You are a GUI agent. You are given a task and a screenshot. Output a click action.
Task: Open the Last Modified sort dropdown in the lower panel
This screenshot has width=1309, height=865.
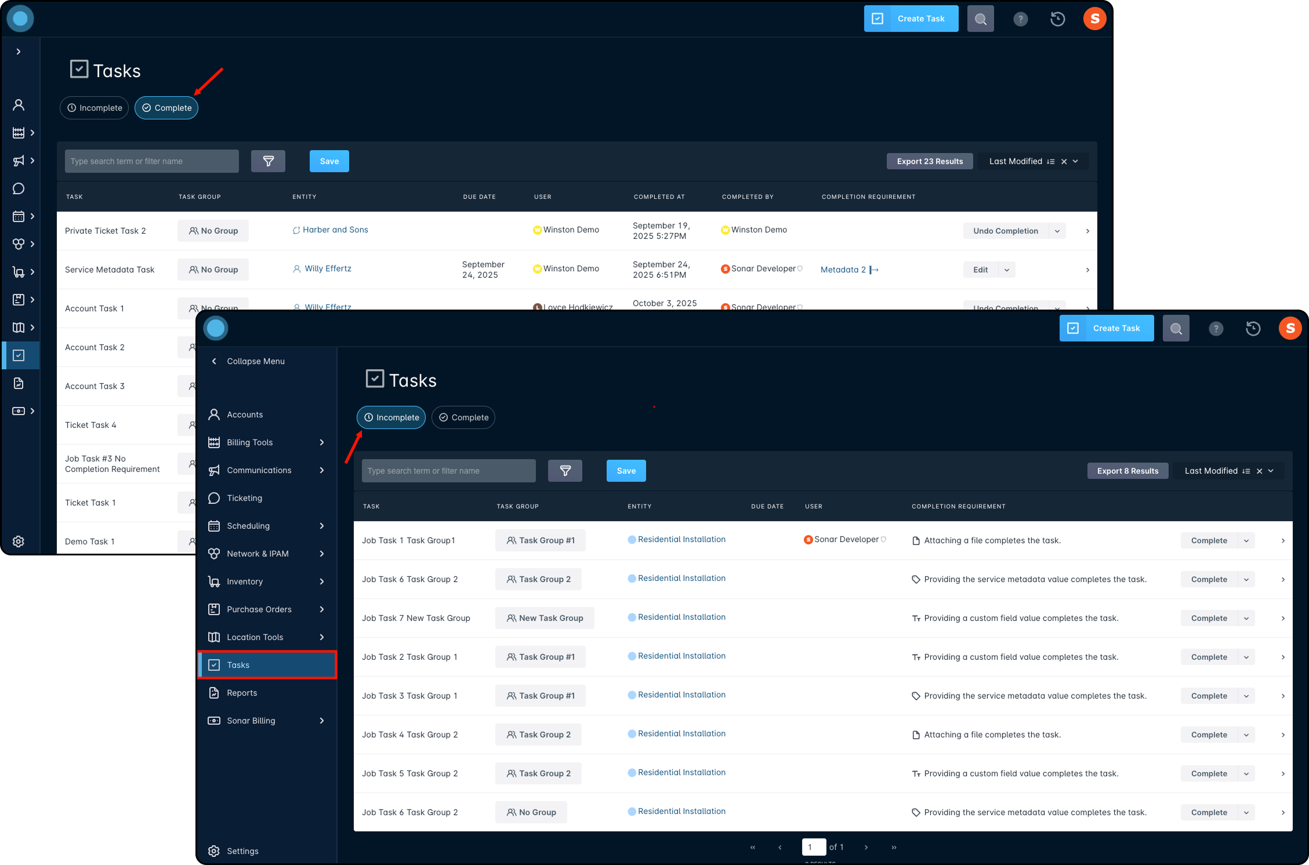[x=1270, y=471]
